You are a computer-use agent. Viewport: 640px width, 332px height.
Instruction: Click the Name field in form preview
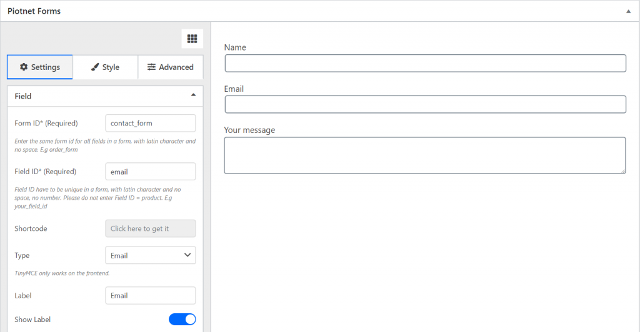pyautogui.click(x=425, y=63)
